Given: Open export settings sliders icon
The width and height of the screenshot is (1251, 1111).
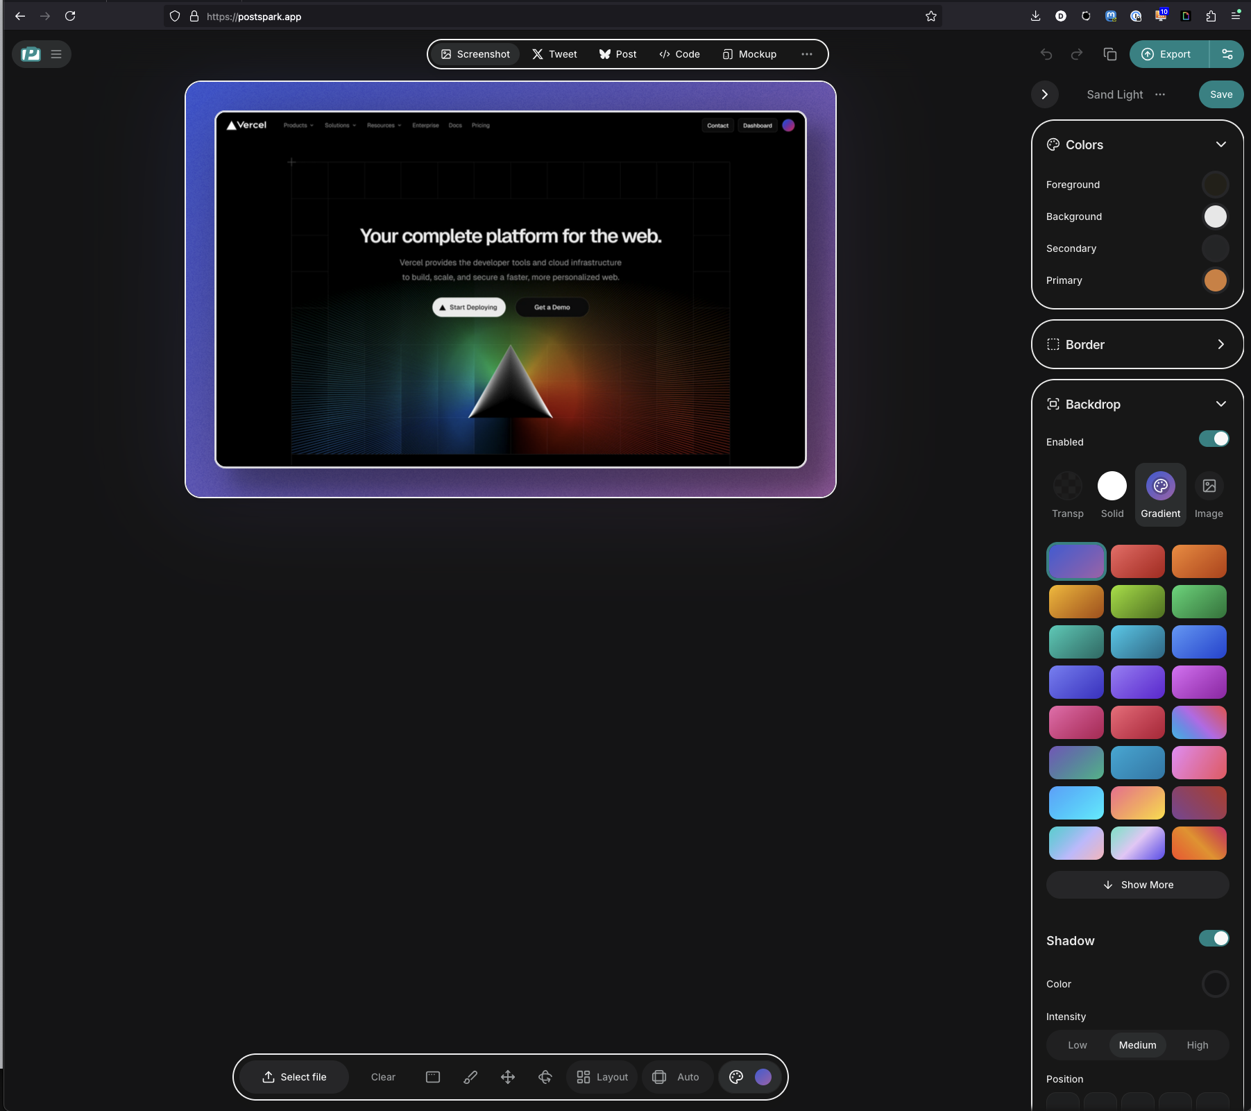Looking at the screenshot, I should [x=1227, y=54].
